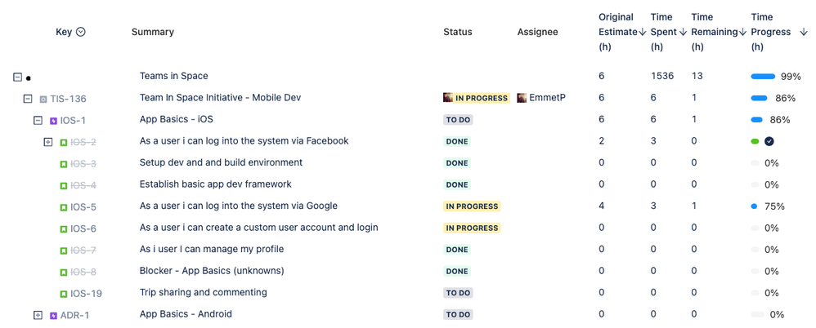Click the epic icon beside IOS-1
Image resolution: width=816 pixels, height=328 pixels.
[54, 121]
